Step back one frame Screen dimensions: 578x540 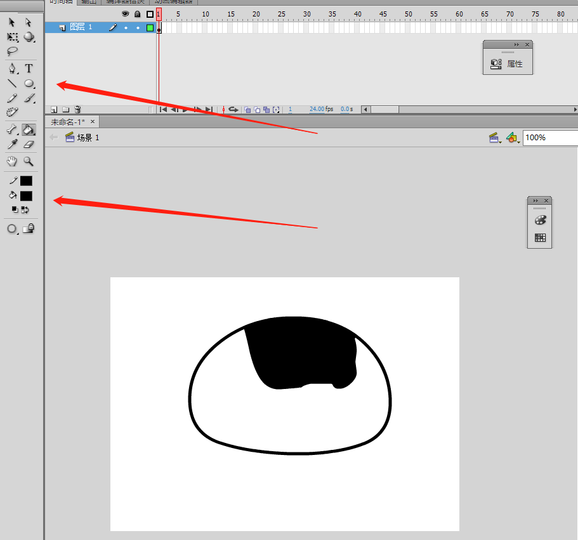[174, 109]
